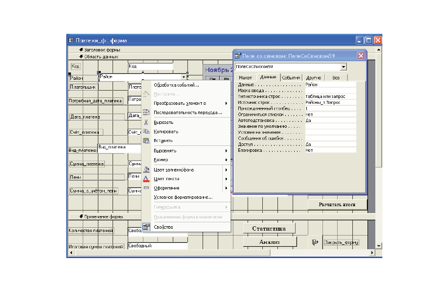Switch to the События tab
The width and height of the screenshot is (437, 308).
pyautogui.click(x=291, y=78)
